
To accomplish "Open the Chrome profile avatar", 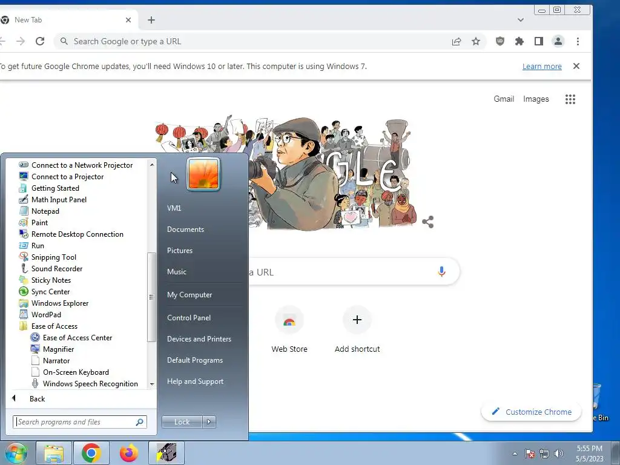I will (558, 41).
